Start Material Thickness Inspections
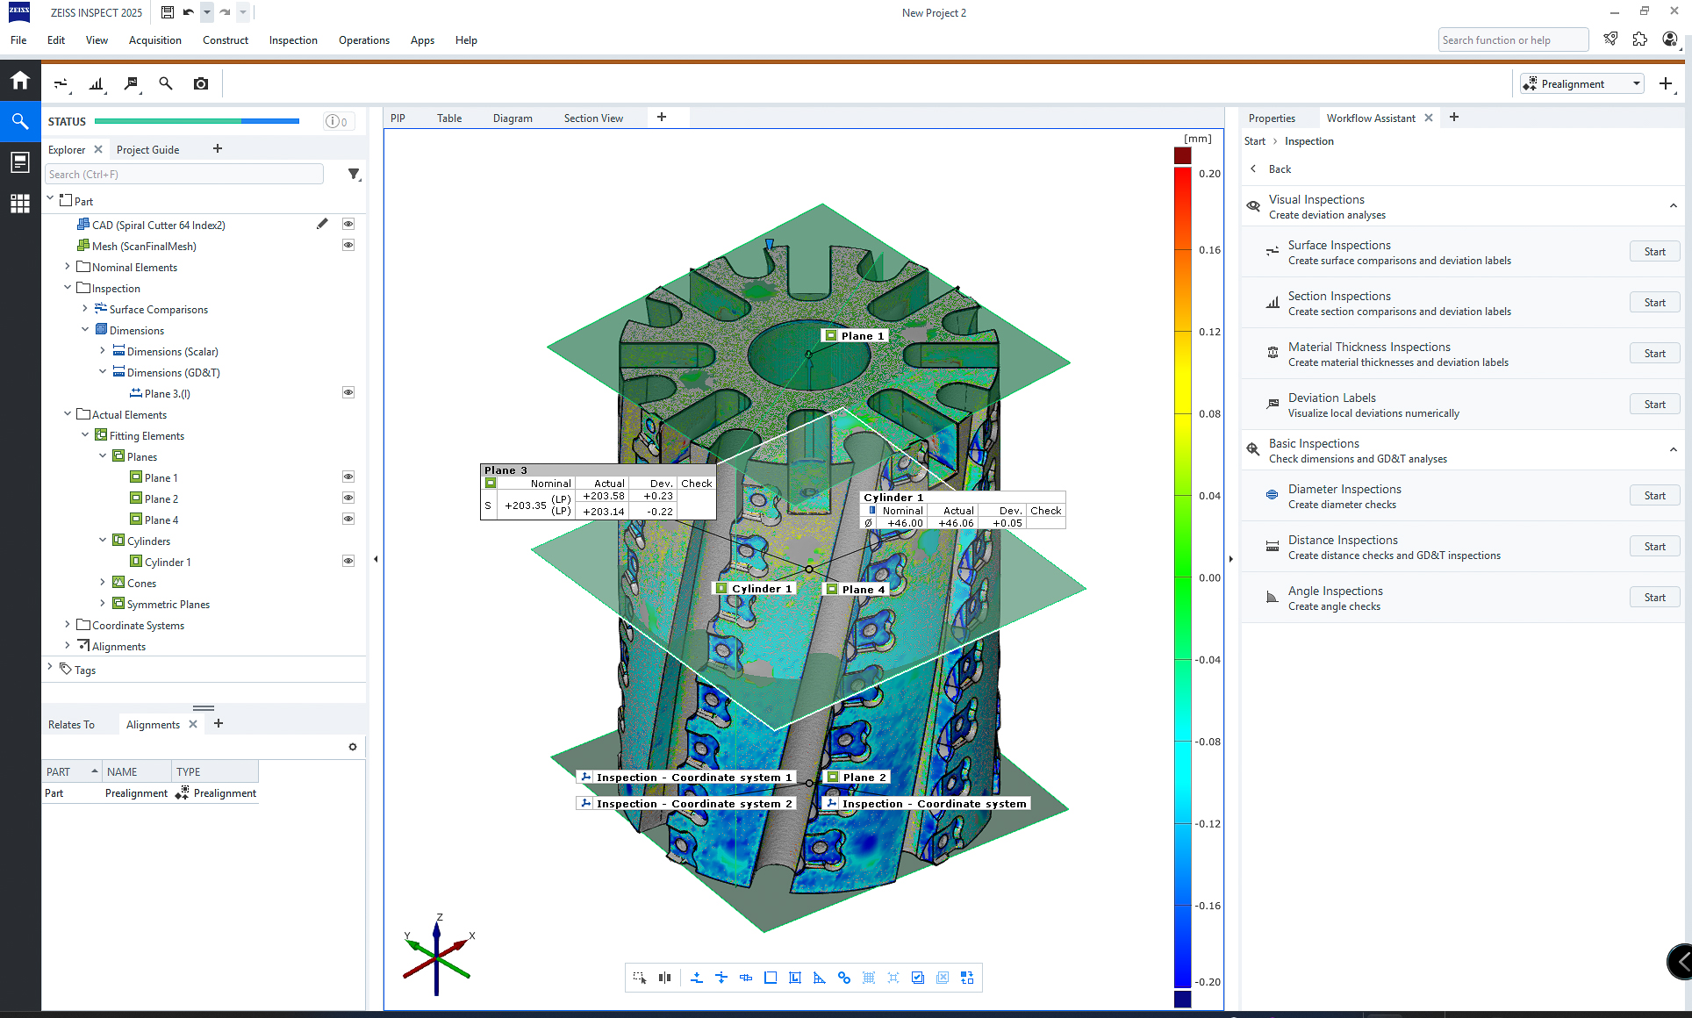This screenshot has height=1018, width=1692. tap(1655, 354)
